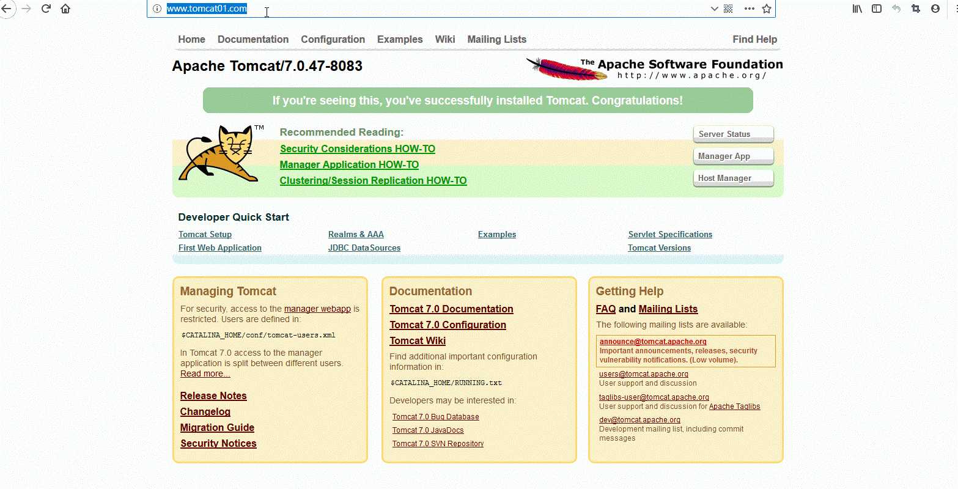Open the Realms & AAA link

pyautogui.click(x=356, y=234)
